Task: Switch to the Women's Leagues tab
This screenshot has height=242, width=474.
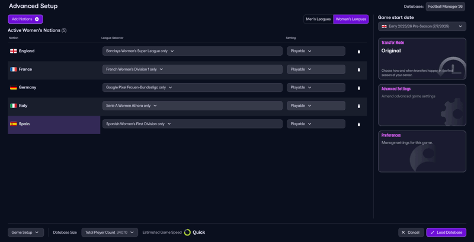Action: (x=351, y=19)
